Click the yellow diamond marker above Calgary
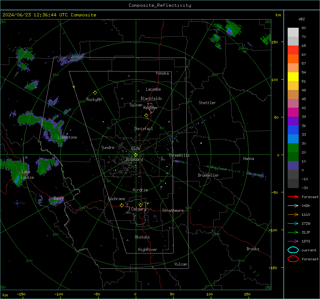Viewport: 320px width, 299px height. [140, 205]
